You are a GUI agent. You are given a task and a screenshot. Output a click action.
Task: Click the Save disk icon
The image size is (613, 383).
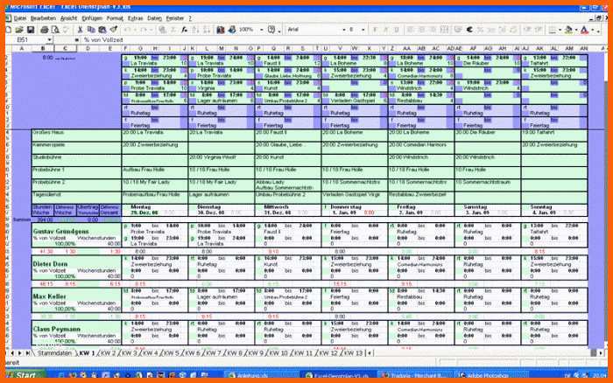point(31,30)
